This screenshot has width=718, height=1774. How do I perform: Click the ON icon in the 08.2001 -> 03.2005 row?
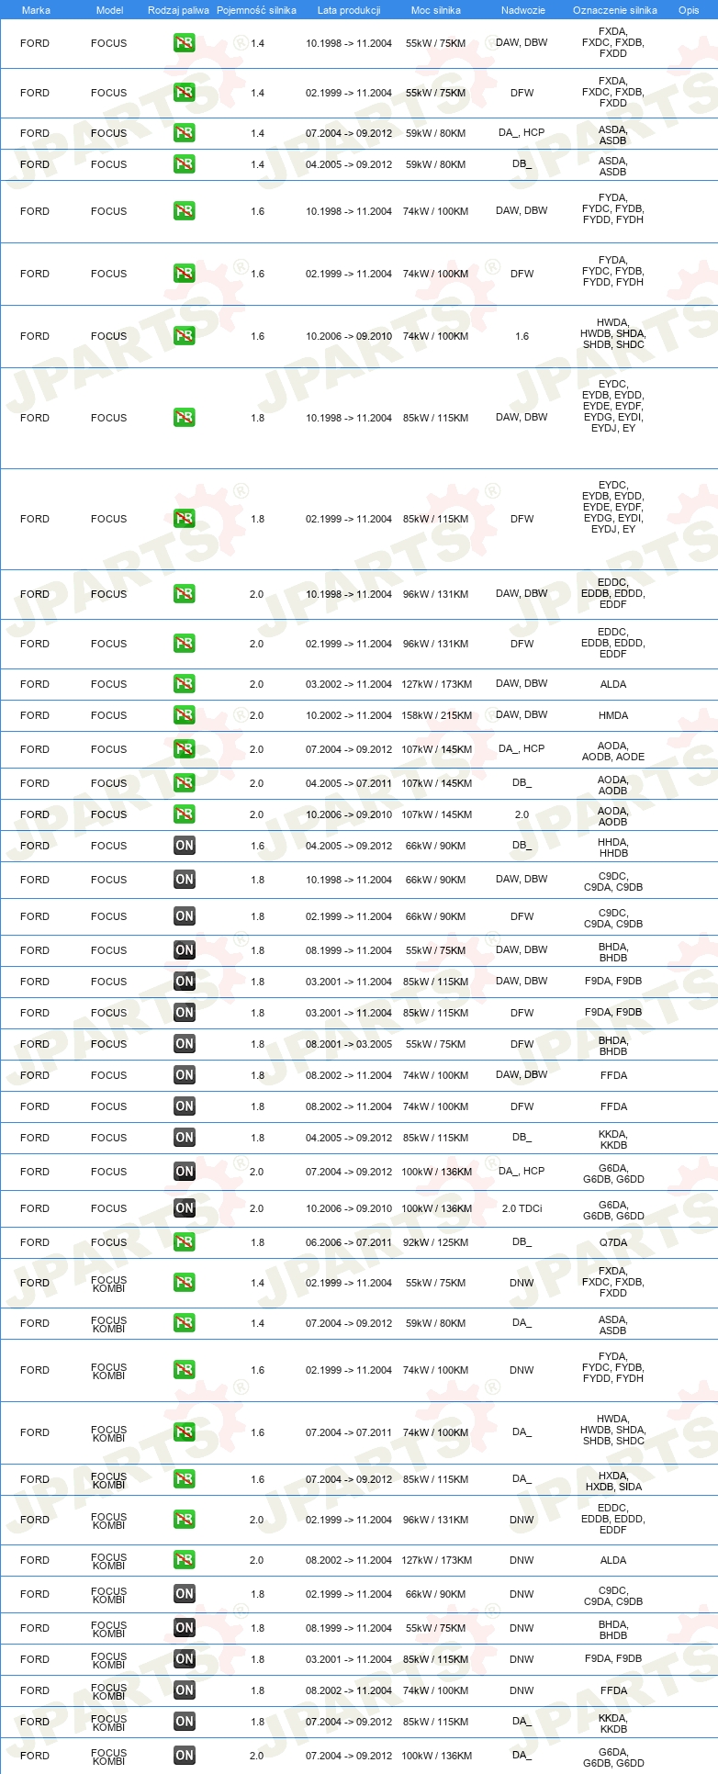coord(185,1044)
